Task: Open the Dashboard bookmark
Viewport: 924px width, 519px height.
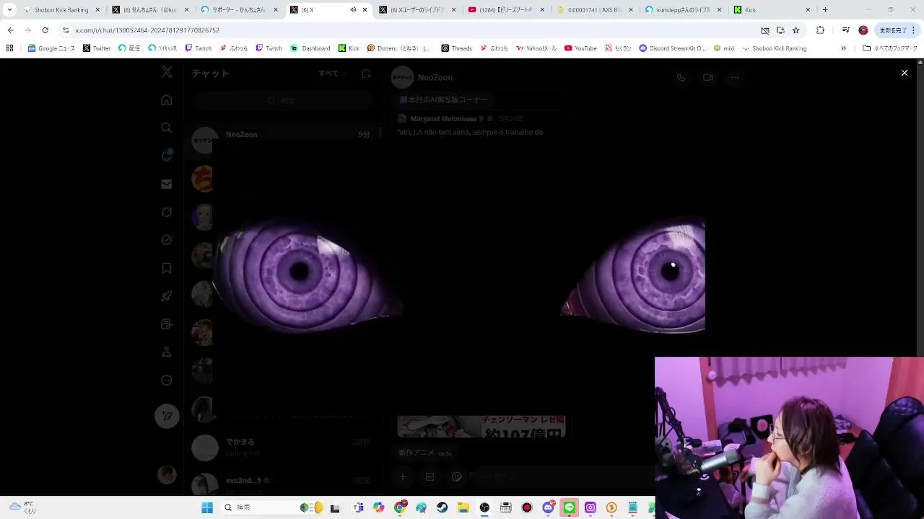Action: [x=310, y=48]
